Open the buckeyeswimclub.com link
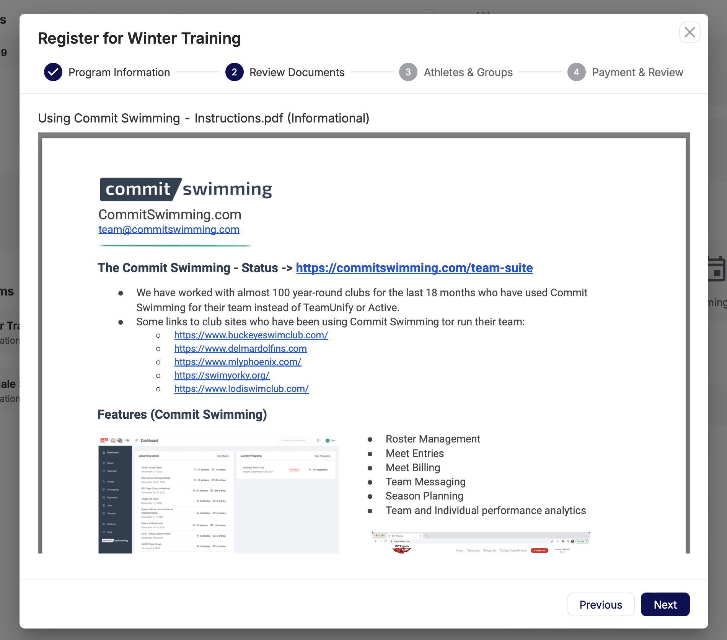The image size is (727, 640). tap(251, 335)
